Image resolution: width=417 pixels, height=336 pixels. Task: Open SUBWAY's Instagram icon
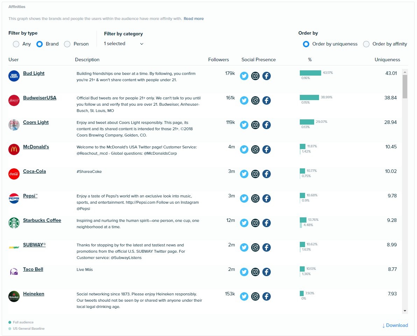[x=255, y=247]
